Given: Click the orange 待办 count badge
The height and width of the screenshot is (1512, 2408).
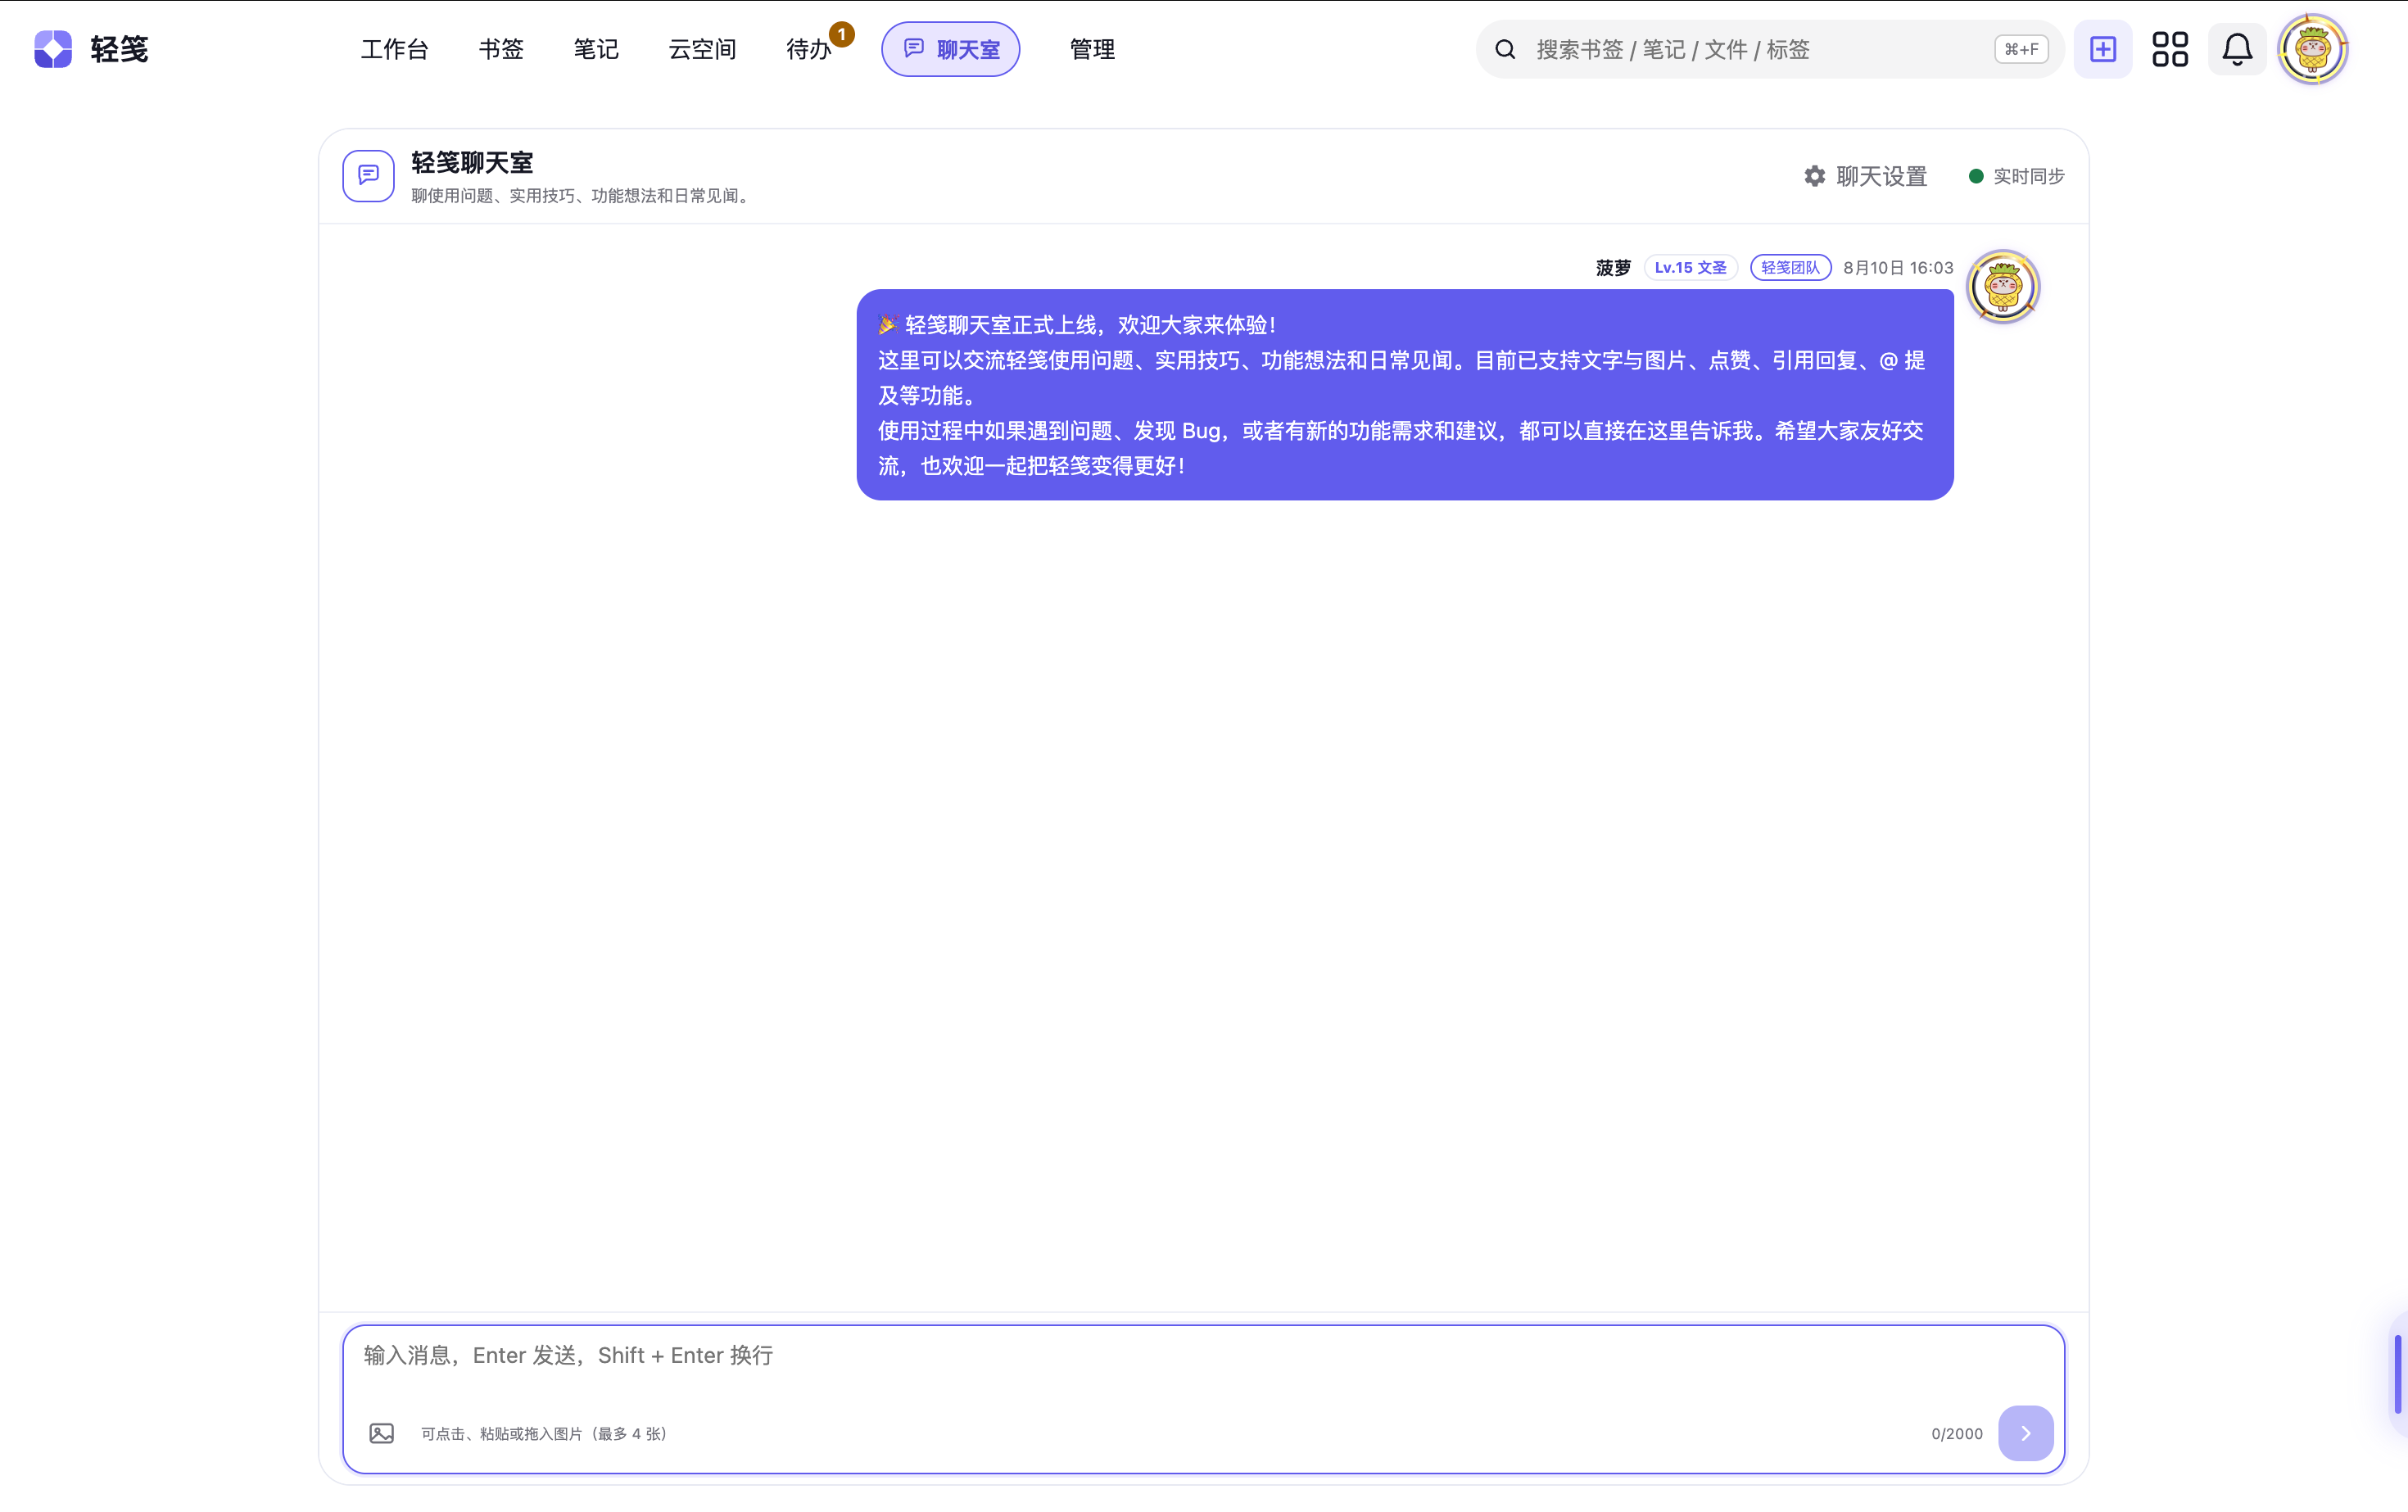Looking at the screenshot, I should click(x=842, y=34).
